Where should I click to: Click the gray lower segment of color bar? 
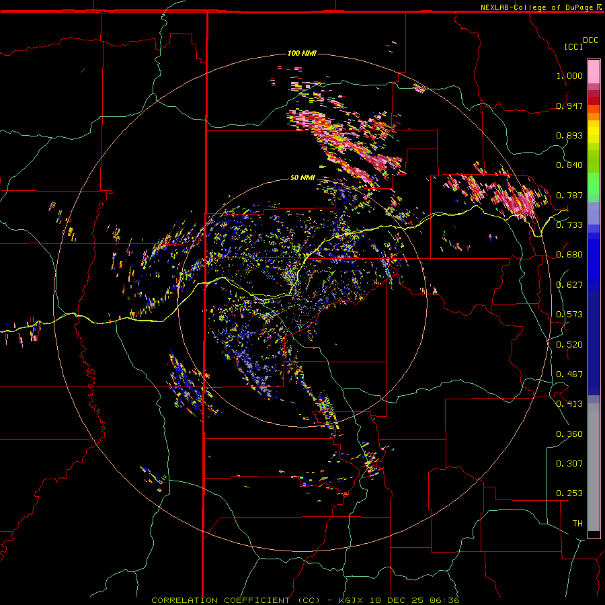[594, 467]
